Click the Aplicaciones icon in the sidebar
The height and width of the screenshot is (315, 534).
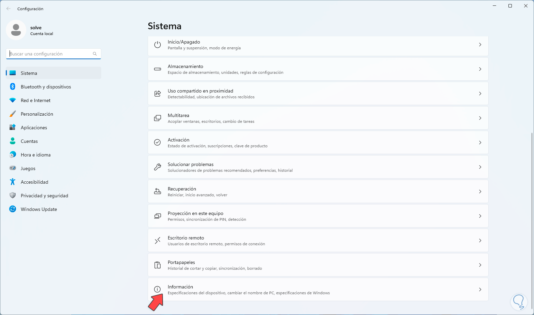pyautogui.click(x=13, y=128)
